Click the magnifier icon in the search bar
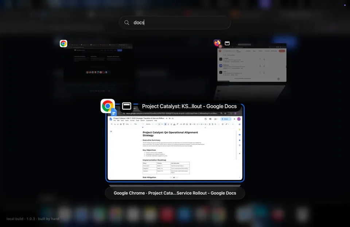 tap(127, 23)
